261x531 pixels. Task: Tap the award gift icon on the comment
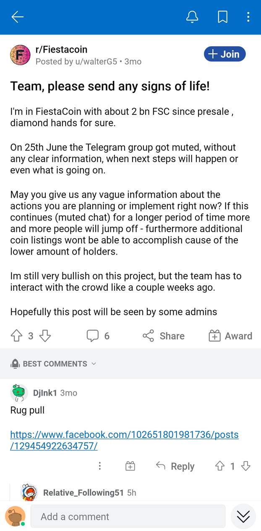(x=130, y=466)
